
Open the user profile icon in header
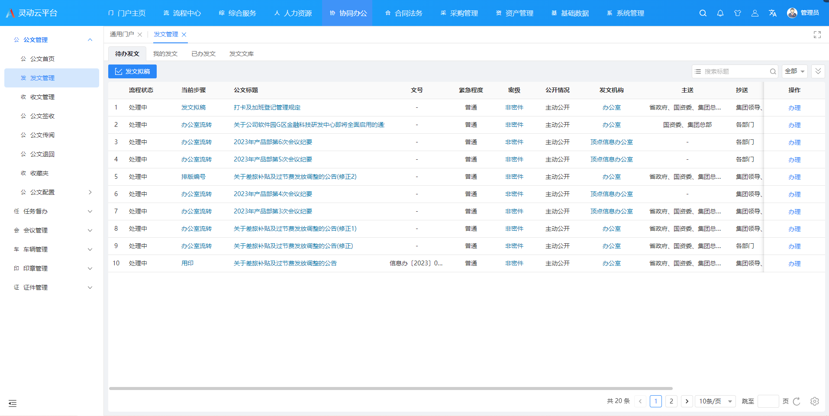pos(755,13)
